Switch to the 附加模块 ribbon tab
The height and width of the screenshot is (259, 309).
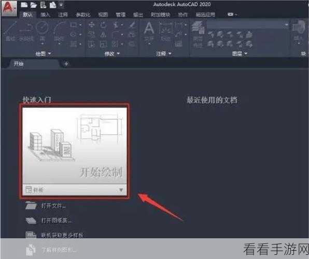click(161, 15)
